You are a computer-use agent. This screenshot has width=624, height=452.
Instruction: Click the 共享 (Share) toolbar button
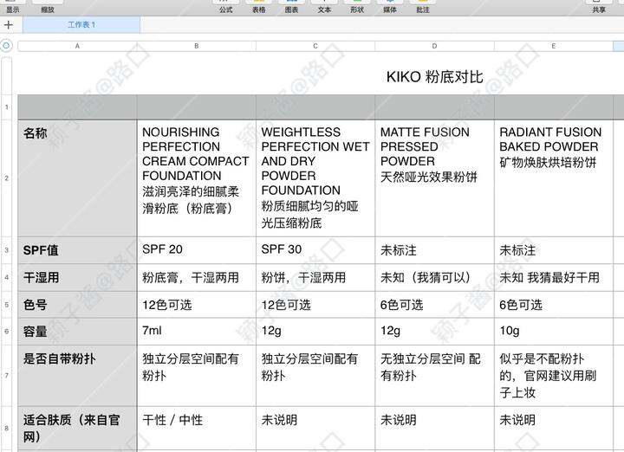coord(599,6)
